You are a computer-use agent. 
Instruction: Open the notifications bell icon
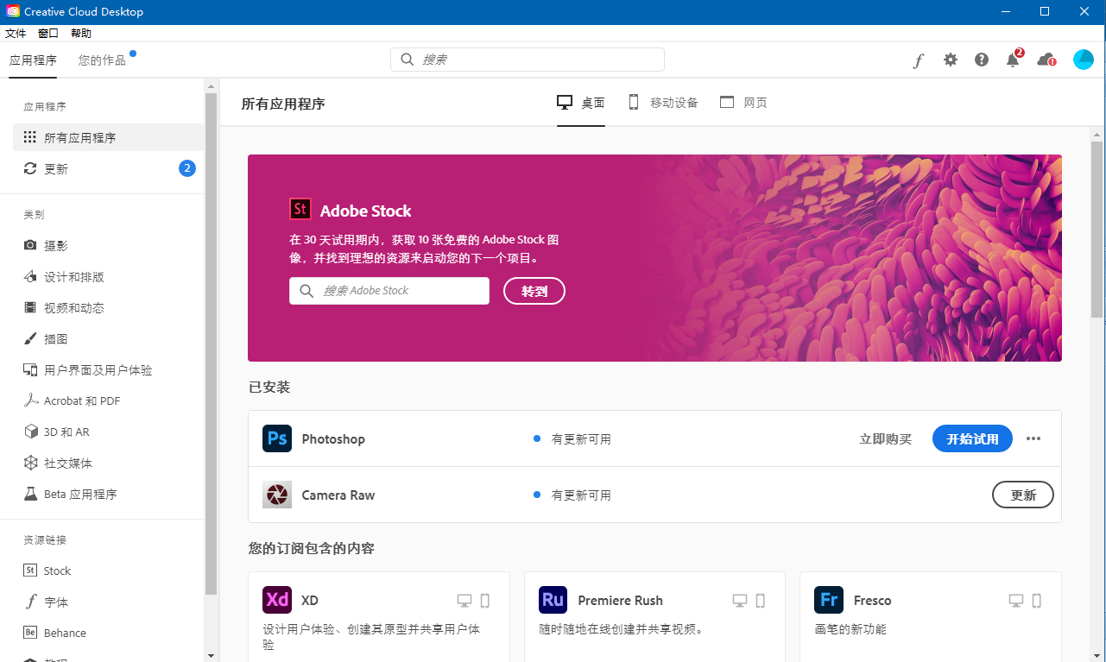click(1013, 60)
